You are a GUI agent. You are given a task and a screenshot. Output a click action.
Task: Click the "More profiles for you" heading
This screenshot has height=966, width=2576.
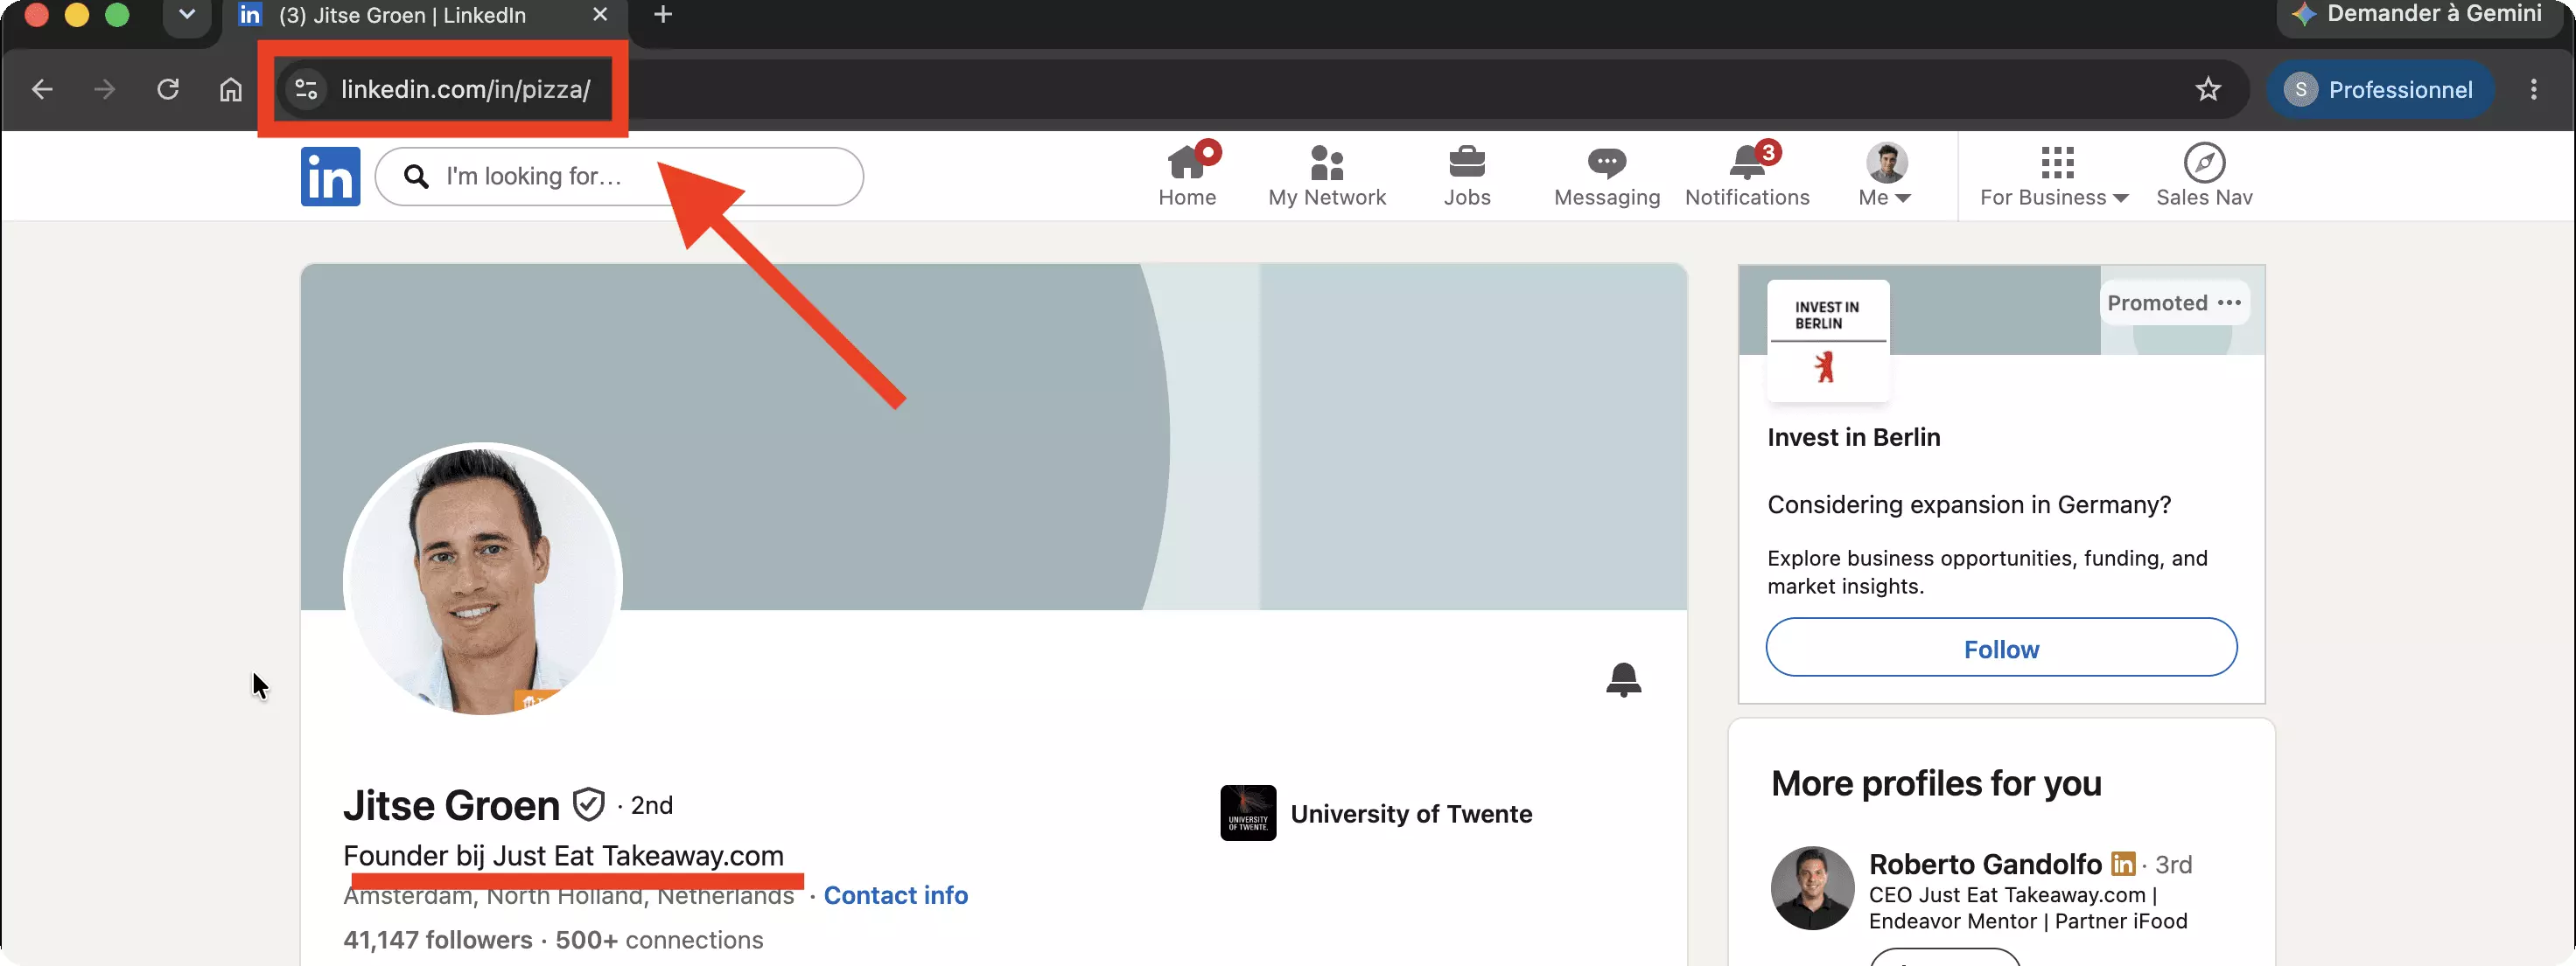(1936, 783)
